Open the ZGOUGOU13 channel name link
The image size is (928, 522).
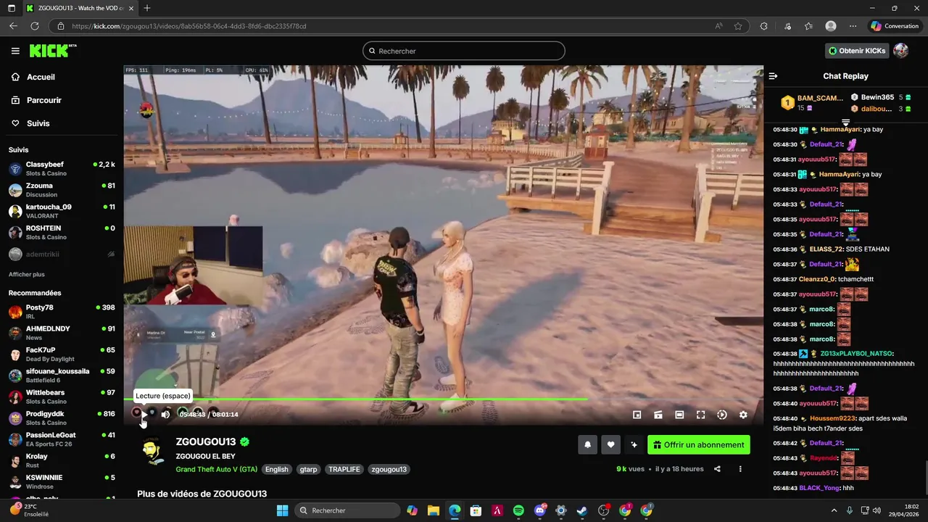pyautogui.click(x=206, y=442)
